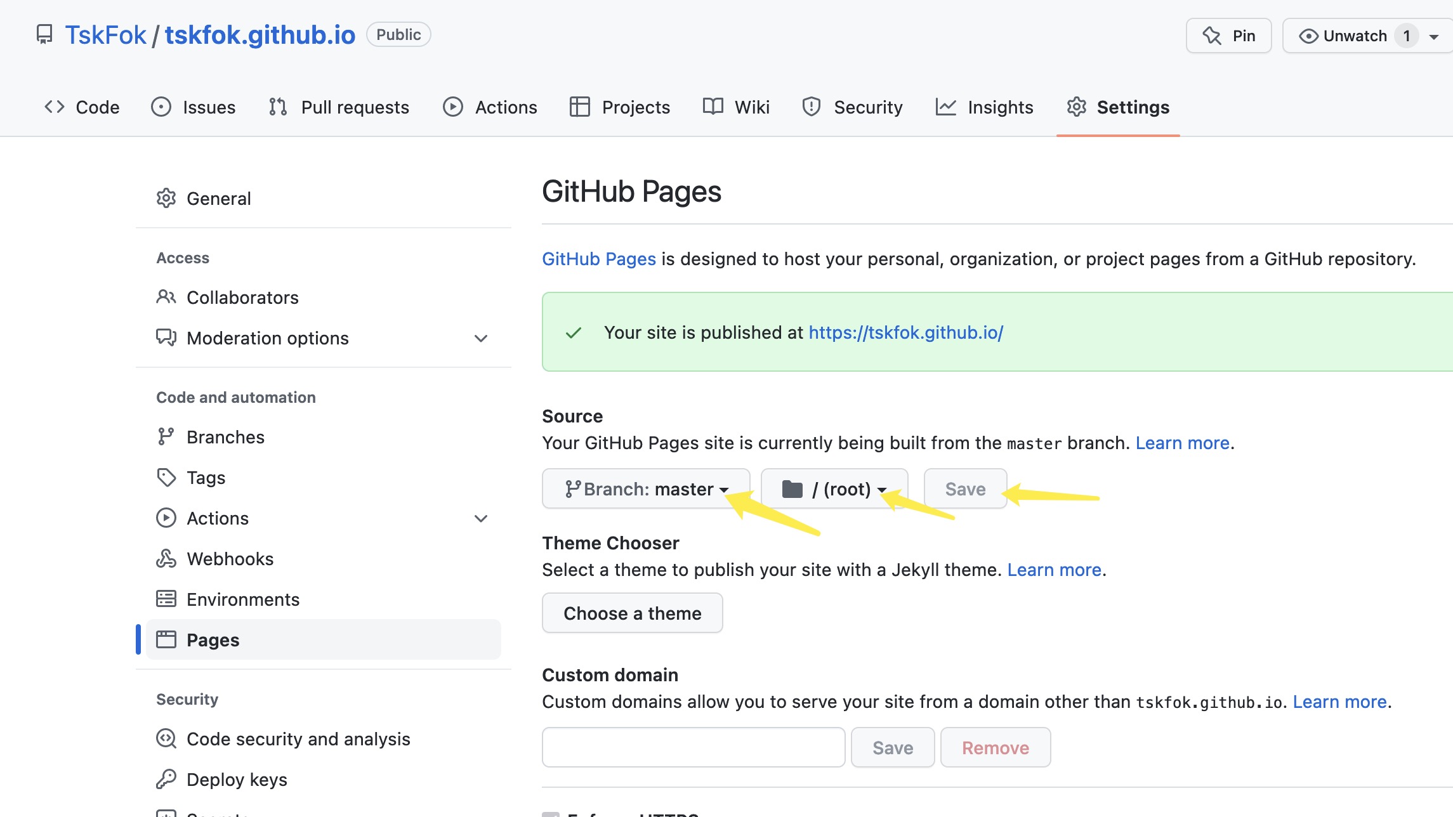Switch to the Security tab
This screenshot has height=817, width=1453.
click(852, 107)
